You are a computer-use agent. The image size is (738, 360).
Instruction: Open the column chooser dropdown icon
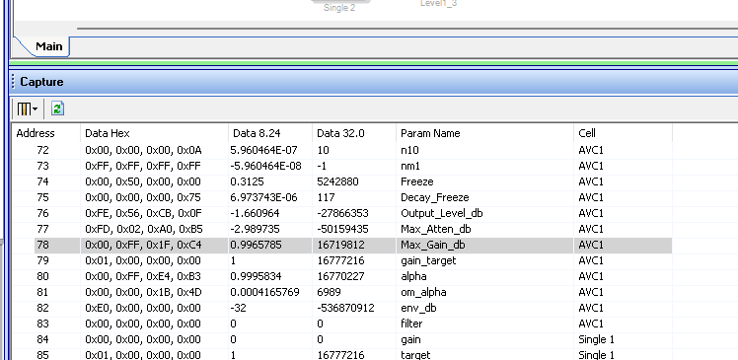[x=27, y=109]
